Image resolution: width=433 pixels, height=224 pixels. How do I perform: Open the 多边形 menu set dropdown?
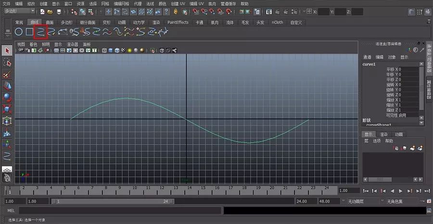click(20, 11)
